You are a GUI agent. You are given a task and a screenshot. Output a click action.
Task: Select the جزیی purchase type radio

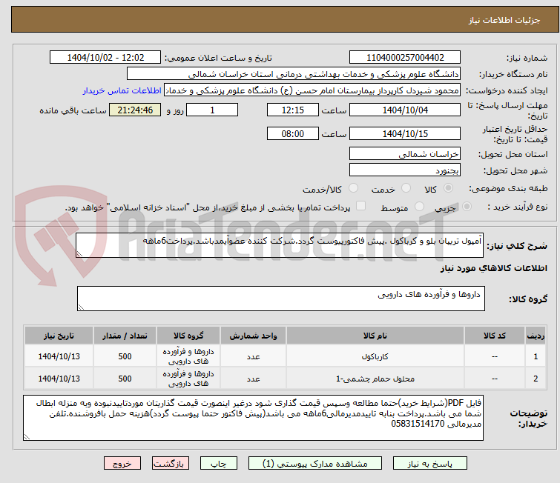pyautogui.click(x=467, y=207)
